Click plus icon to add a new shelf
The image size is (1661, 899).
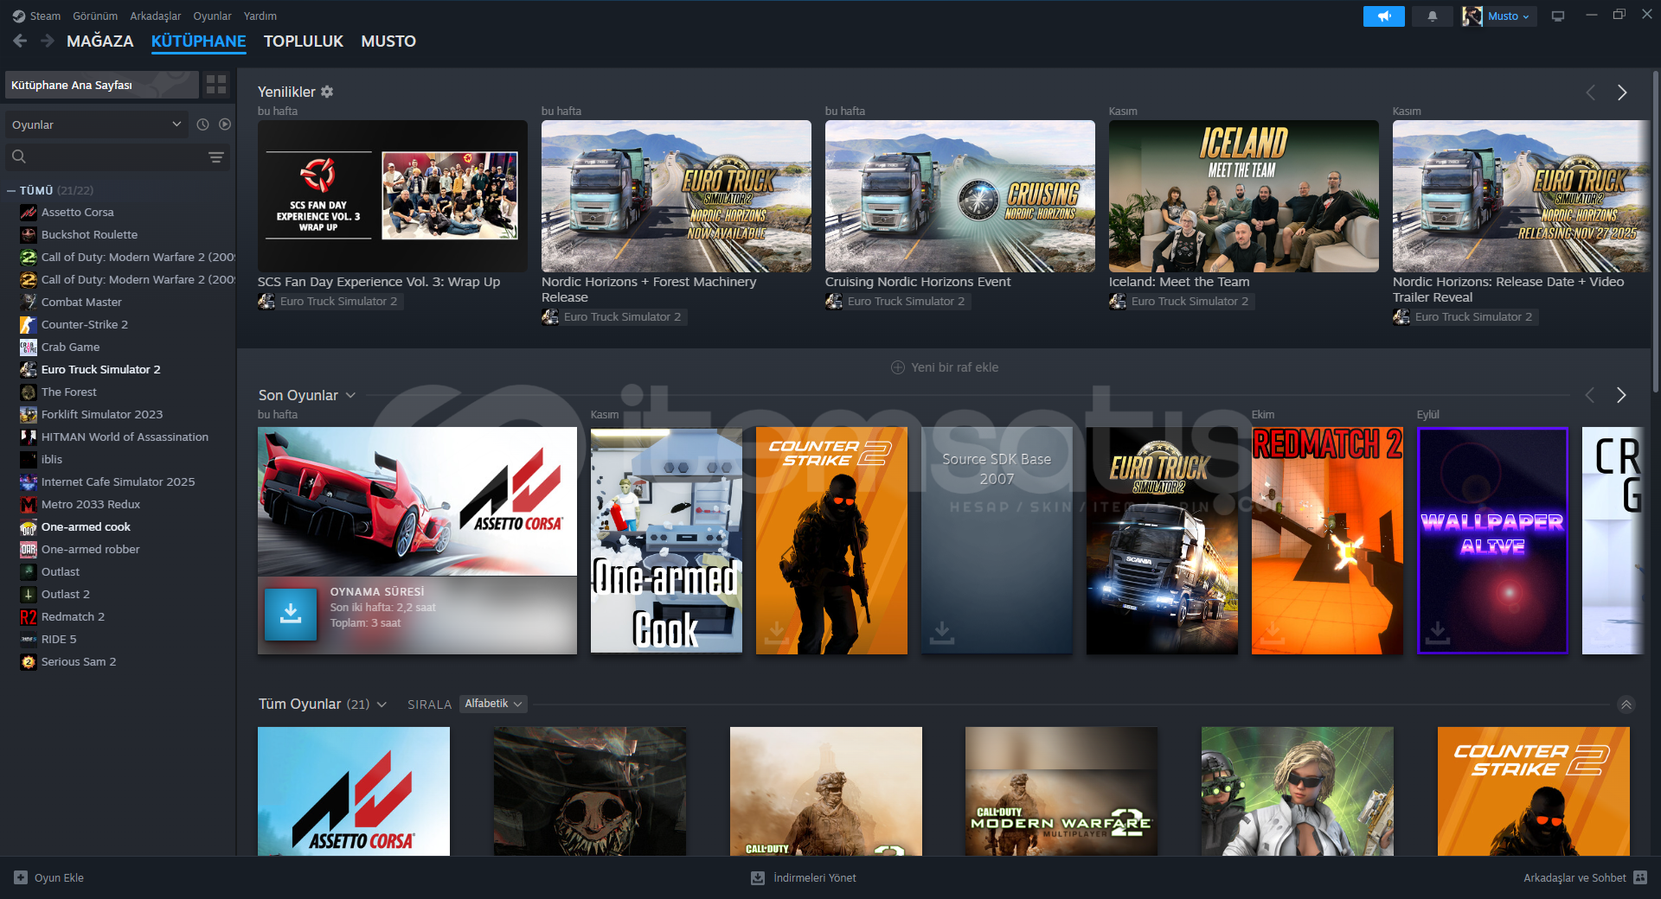(898, 367)
